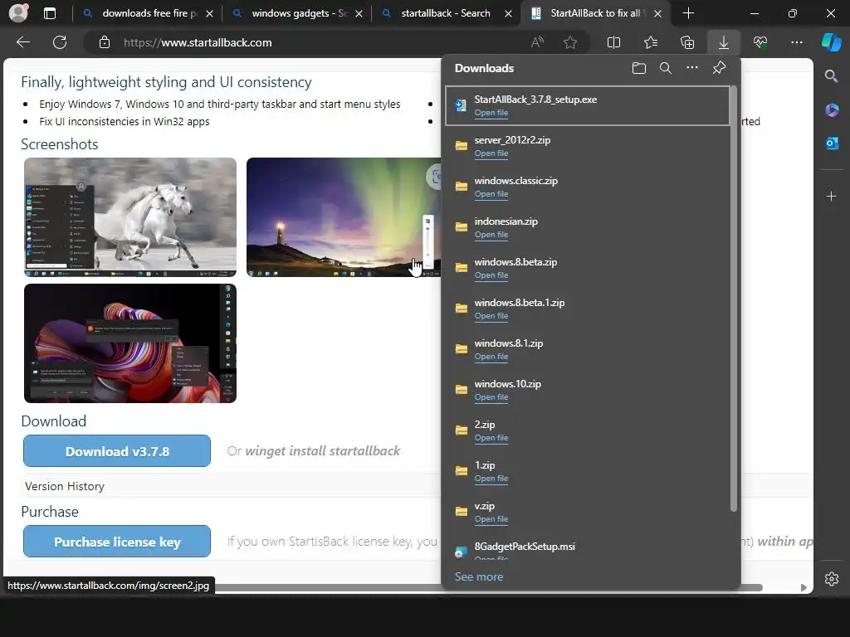
Task: Reload the page with refresh icon
Action: 60,42
